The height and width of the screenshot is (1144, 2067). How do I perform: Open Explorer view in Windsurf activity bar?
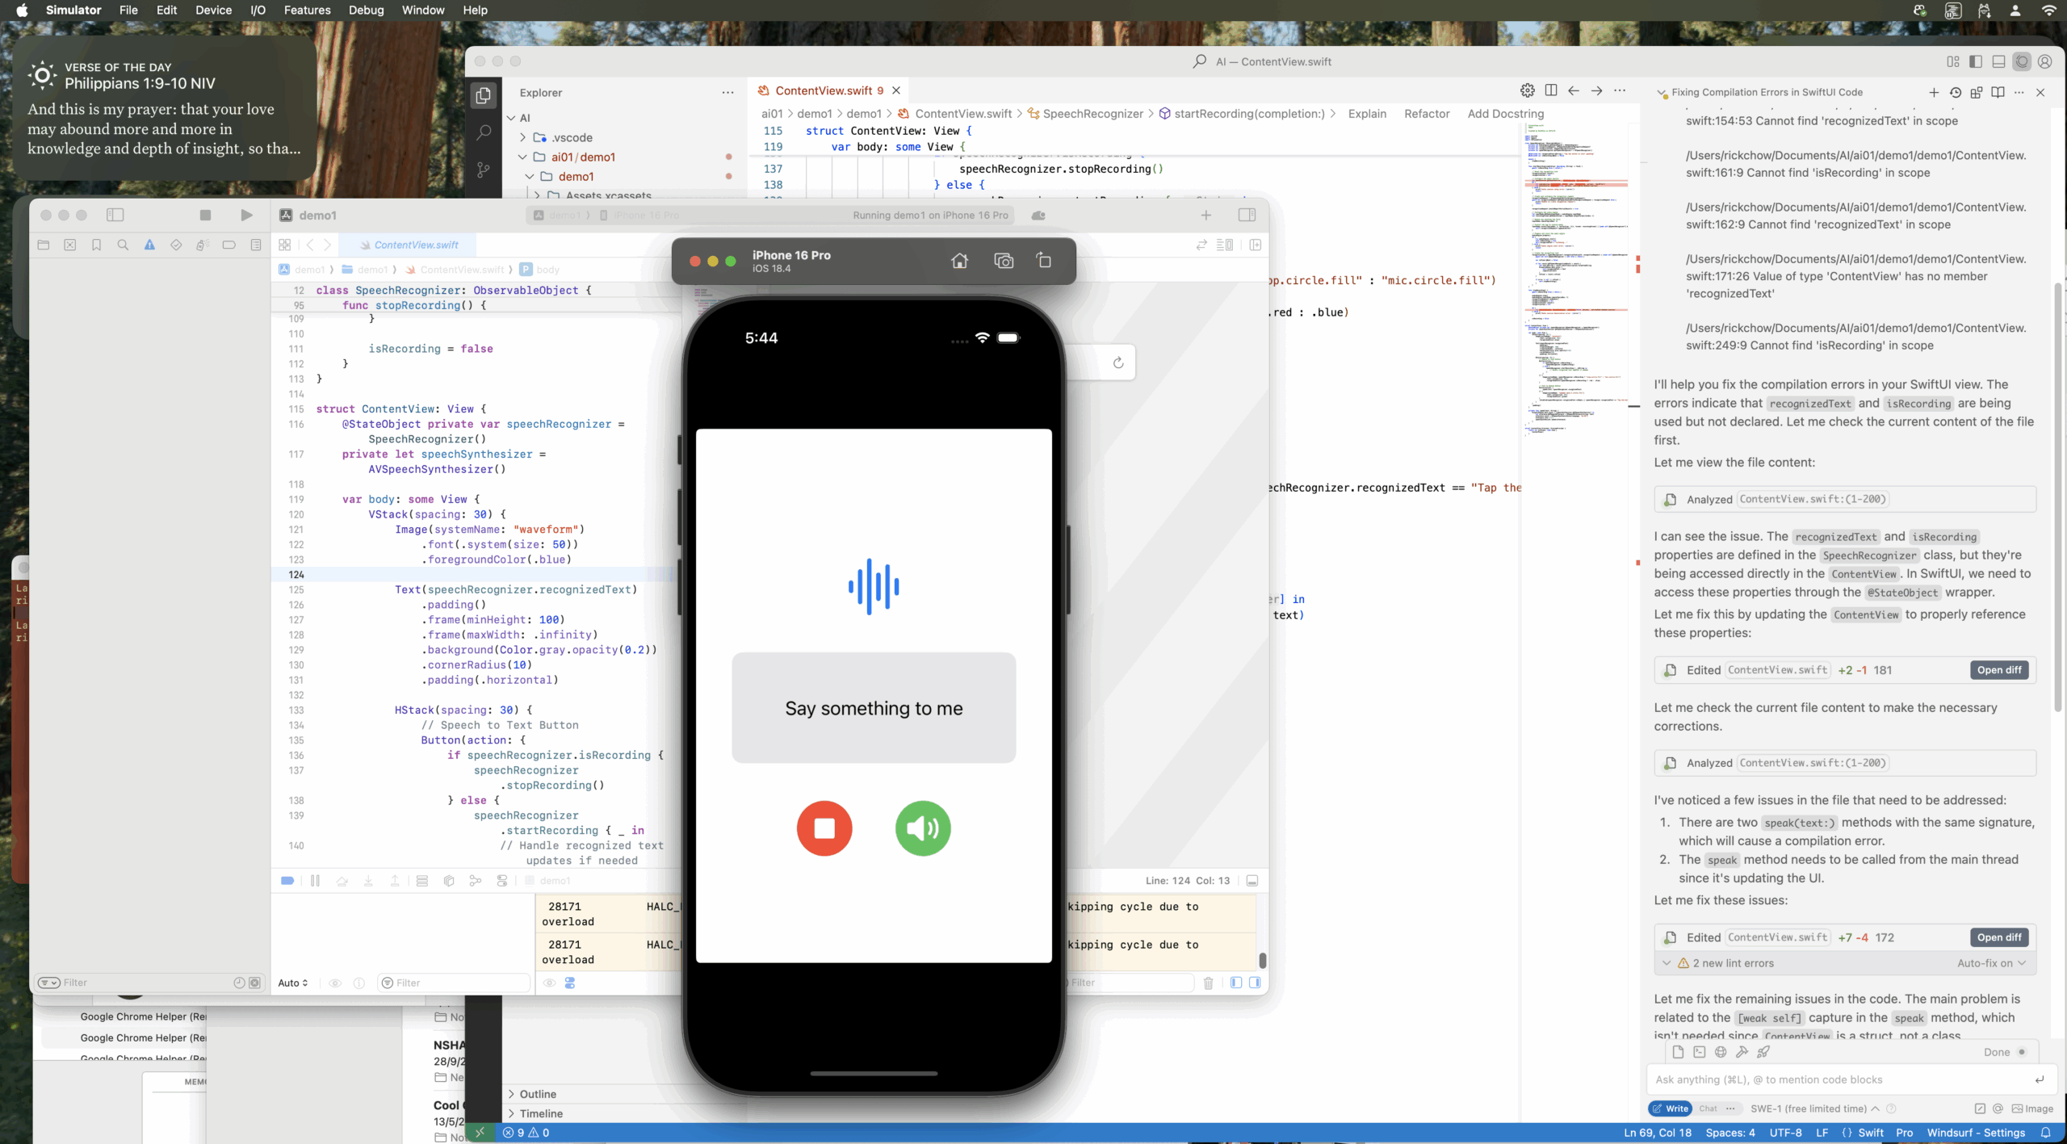483,95
